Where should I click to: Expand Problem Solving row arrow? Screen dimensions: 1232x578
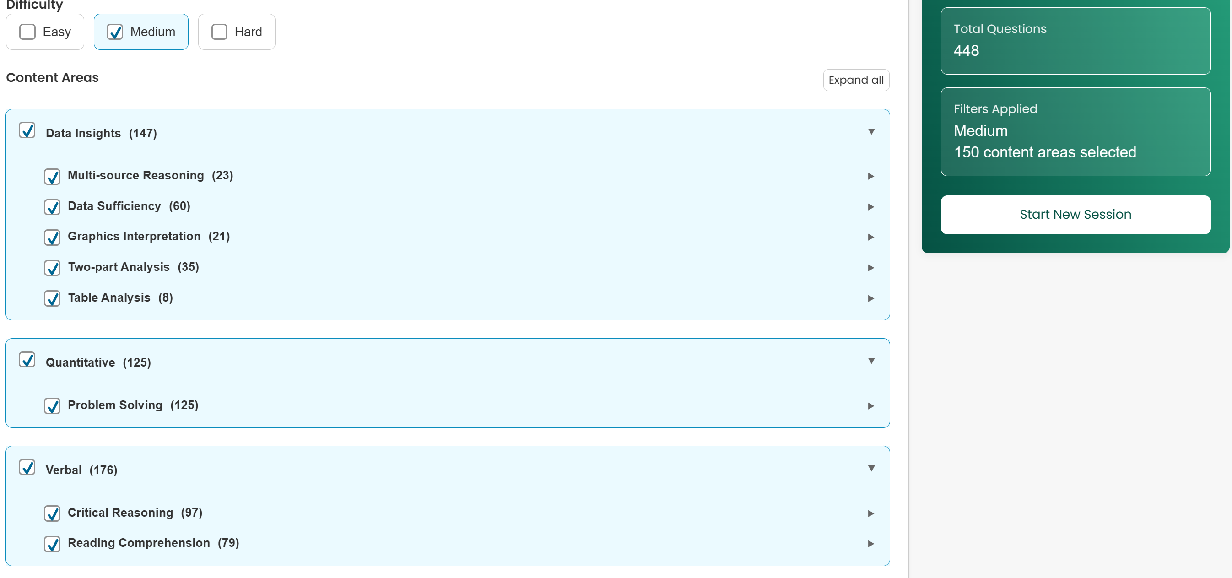871,406
